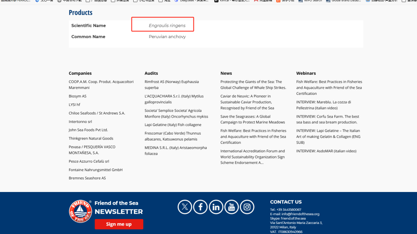Read Save the Seagrasses news article
The height and width of the screenshot is (234, 417).
(x=253, y=119)
